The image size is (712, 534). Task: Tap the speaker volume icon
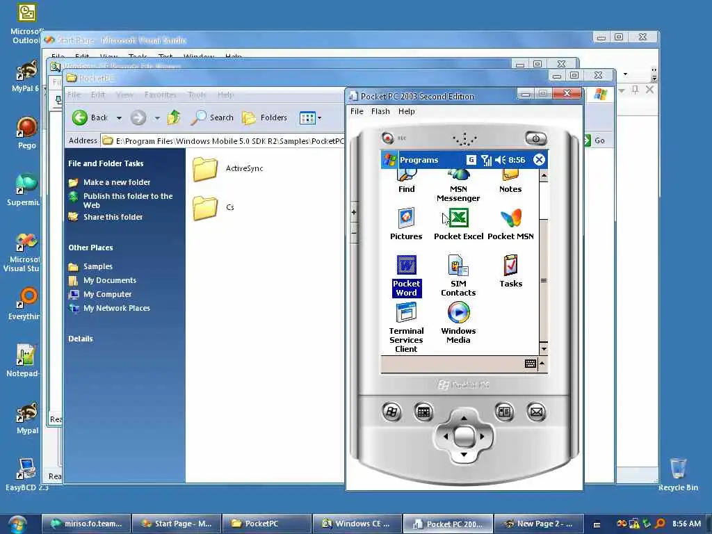(x=500, y=160)
